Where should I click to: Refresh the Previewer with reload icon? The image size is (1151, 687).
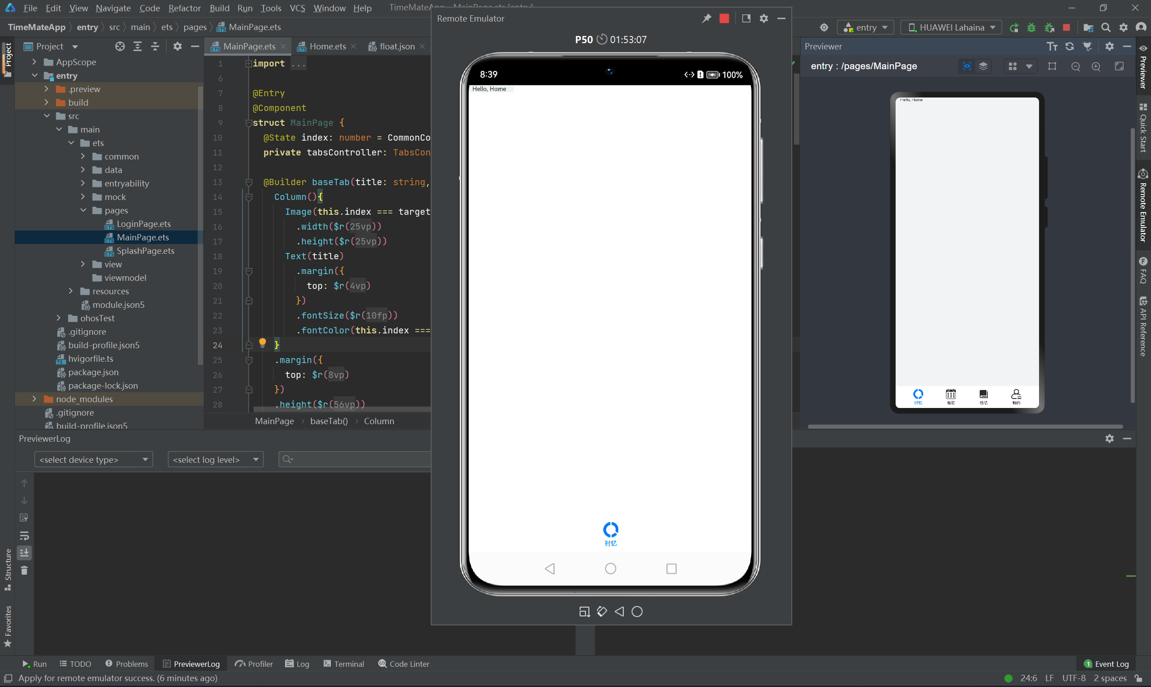point(1070,46)
